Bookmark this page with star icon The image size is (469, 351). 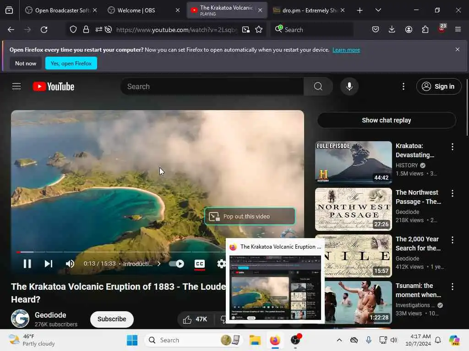click(259, 30)
